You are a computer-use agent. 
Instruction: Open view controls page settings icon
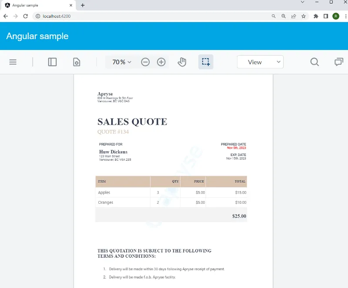pos(77,62)
